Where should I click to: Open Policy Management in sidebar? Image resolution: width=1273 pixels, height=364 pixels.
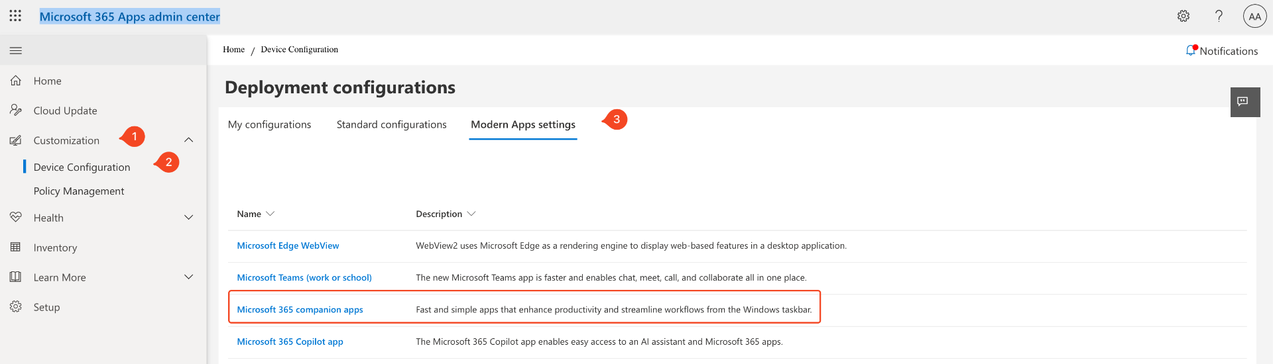[x=79, y=191]
